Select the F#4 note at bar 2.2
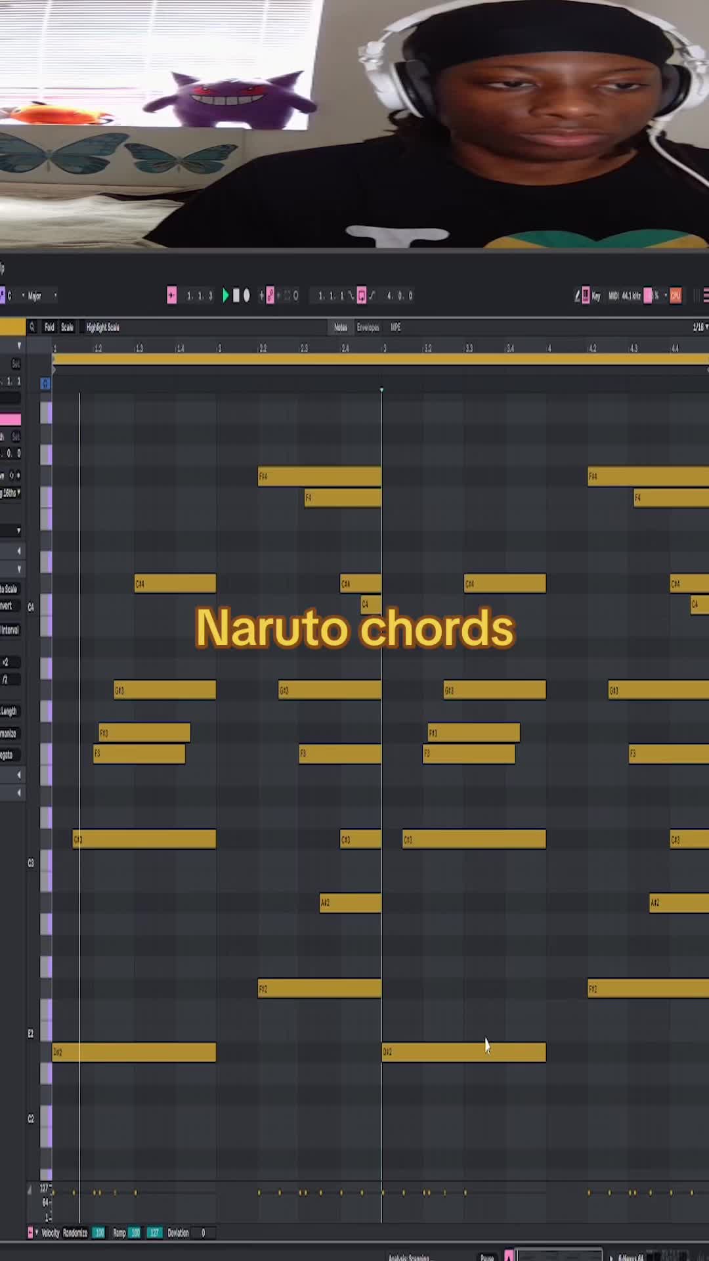709x1261 pixels. (x=319, y=476)
